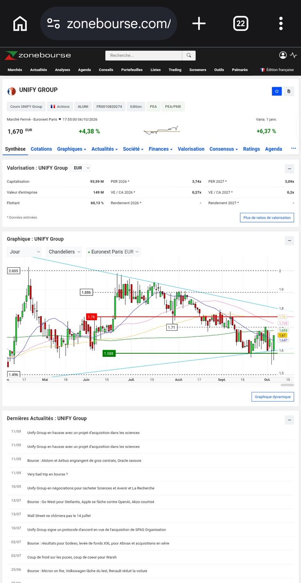Open the Agenda tab under UNIFY Group
This screenshot has height=583, width=301.
click(273, 149)
